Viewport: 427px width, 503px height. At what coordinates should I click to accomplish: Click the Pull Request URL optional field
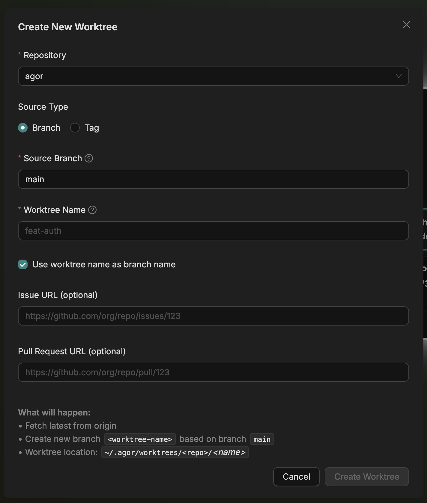pos(213,372)
